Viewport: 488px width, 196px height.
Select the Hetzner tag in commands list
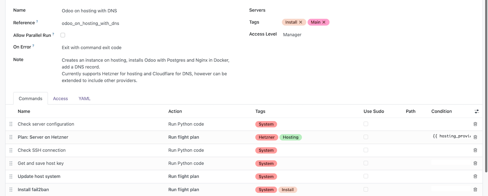pos(266,137)
